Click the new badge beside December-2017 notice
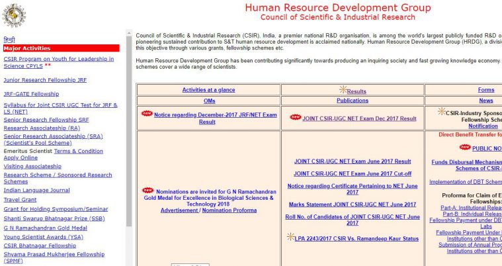The image size is (502, 266). 147,113
